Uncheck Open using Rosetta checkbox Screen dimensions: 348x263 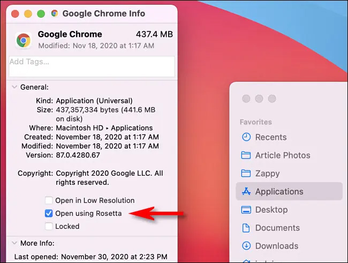pos(49,213)
